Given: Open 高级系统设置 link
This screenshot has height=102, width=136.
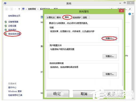Looking at the screenshot, I should point(14,34).
